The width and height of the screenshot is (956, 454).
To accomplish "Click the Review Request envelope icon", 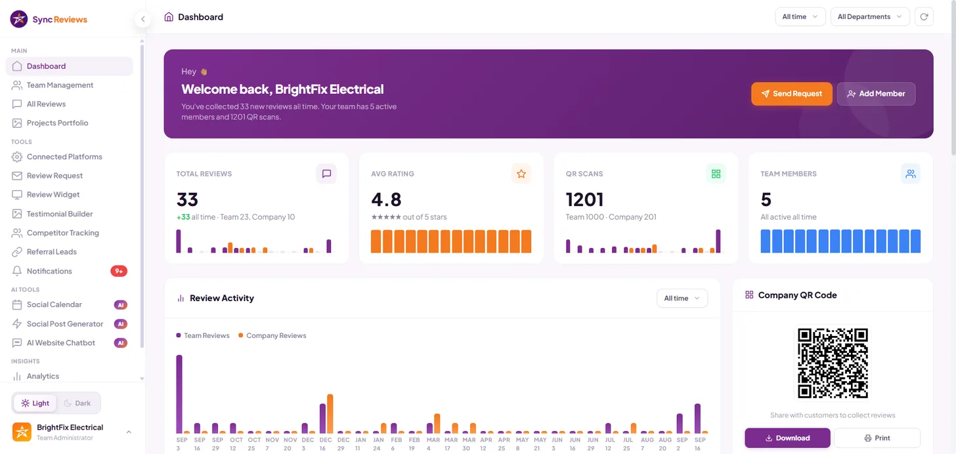I will point(17,176).
